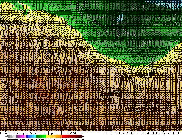Viewport: 182px width, 140px height.
Task: Click the small cyan patch inside the dark green area
Action: (119, 18)
